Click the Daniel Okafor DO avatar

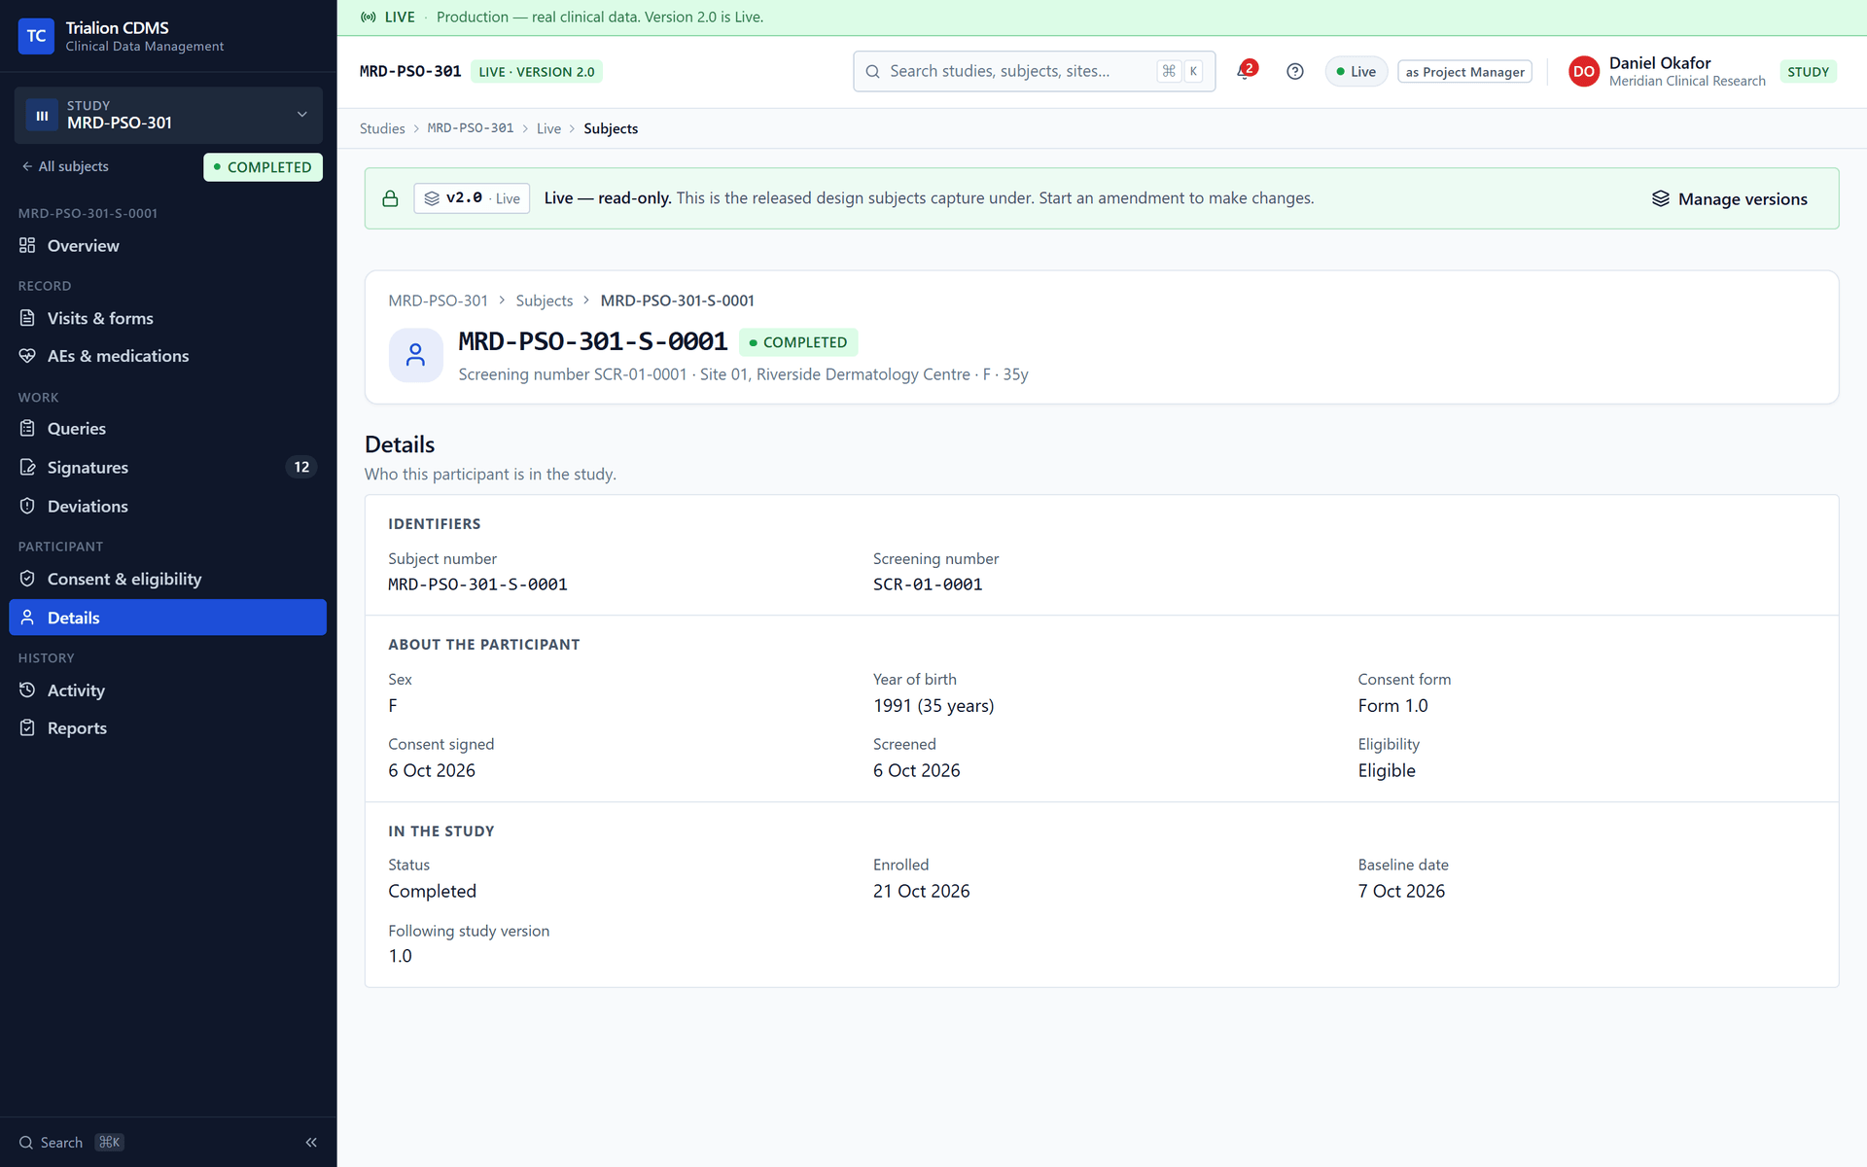pos(1583,71)
